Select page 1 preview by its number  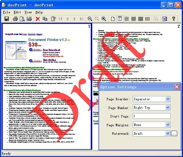coord(89,27)
